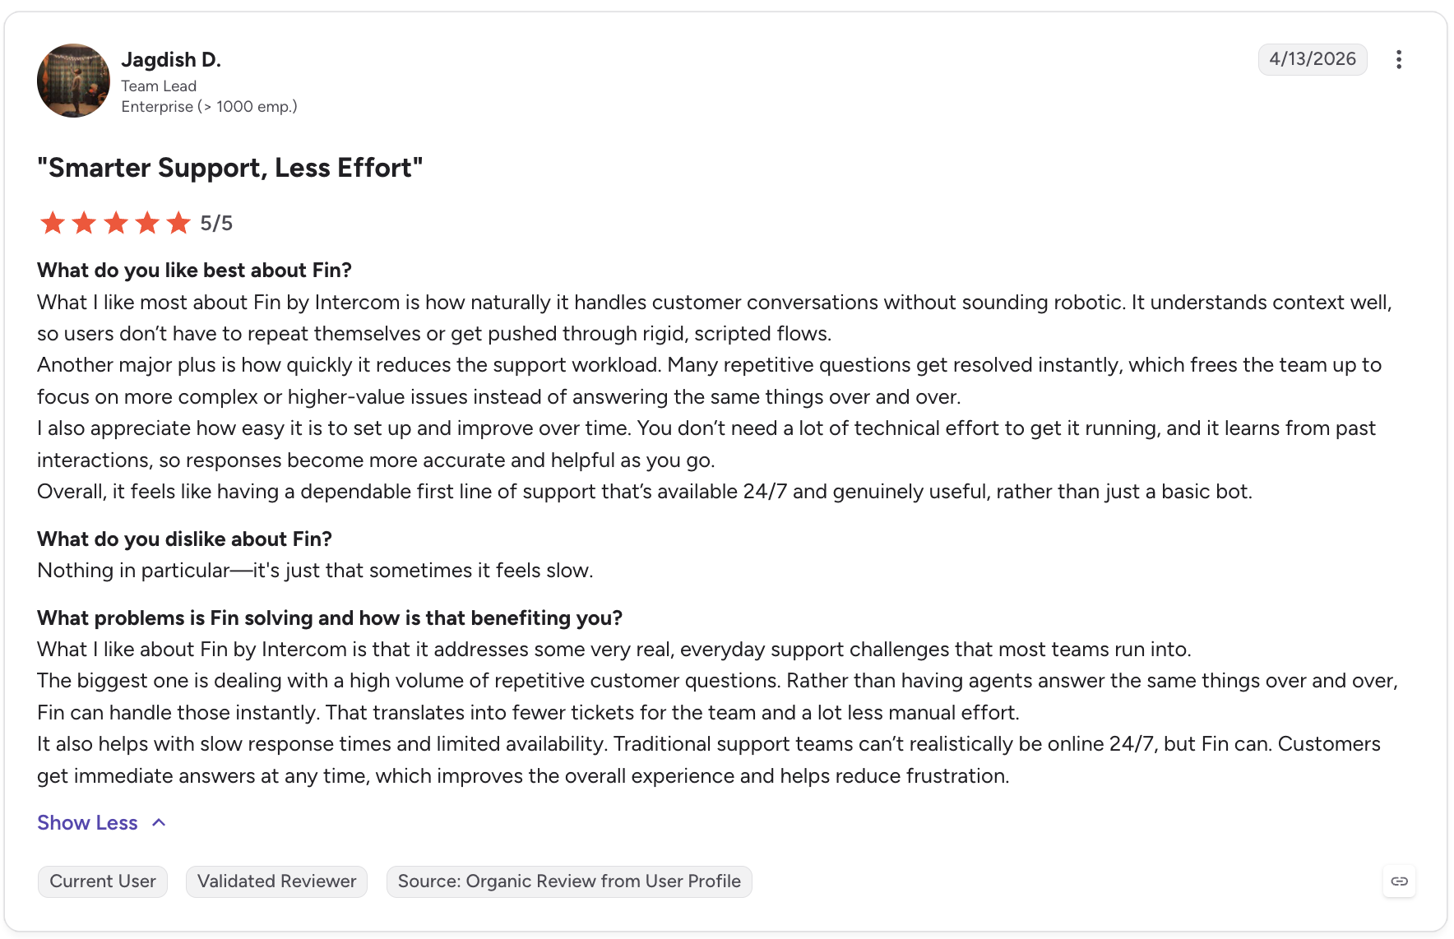The height and width of the screenshot is (939, 1454).
Task: Click the fifth rating star
Action: 178,223
